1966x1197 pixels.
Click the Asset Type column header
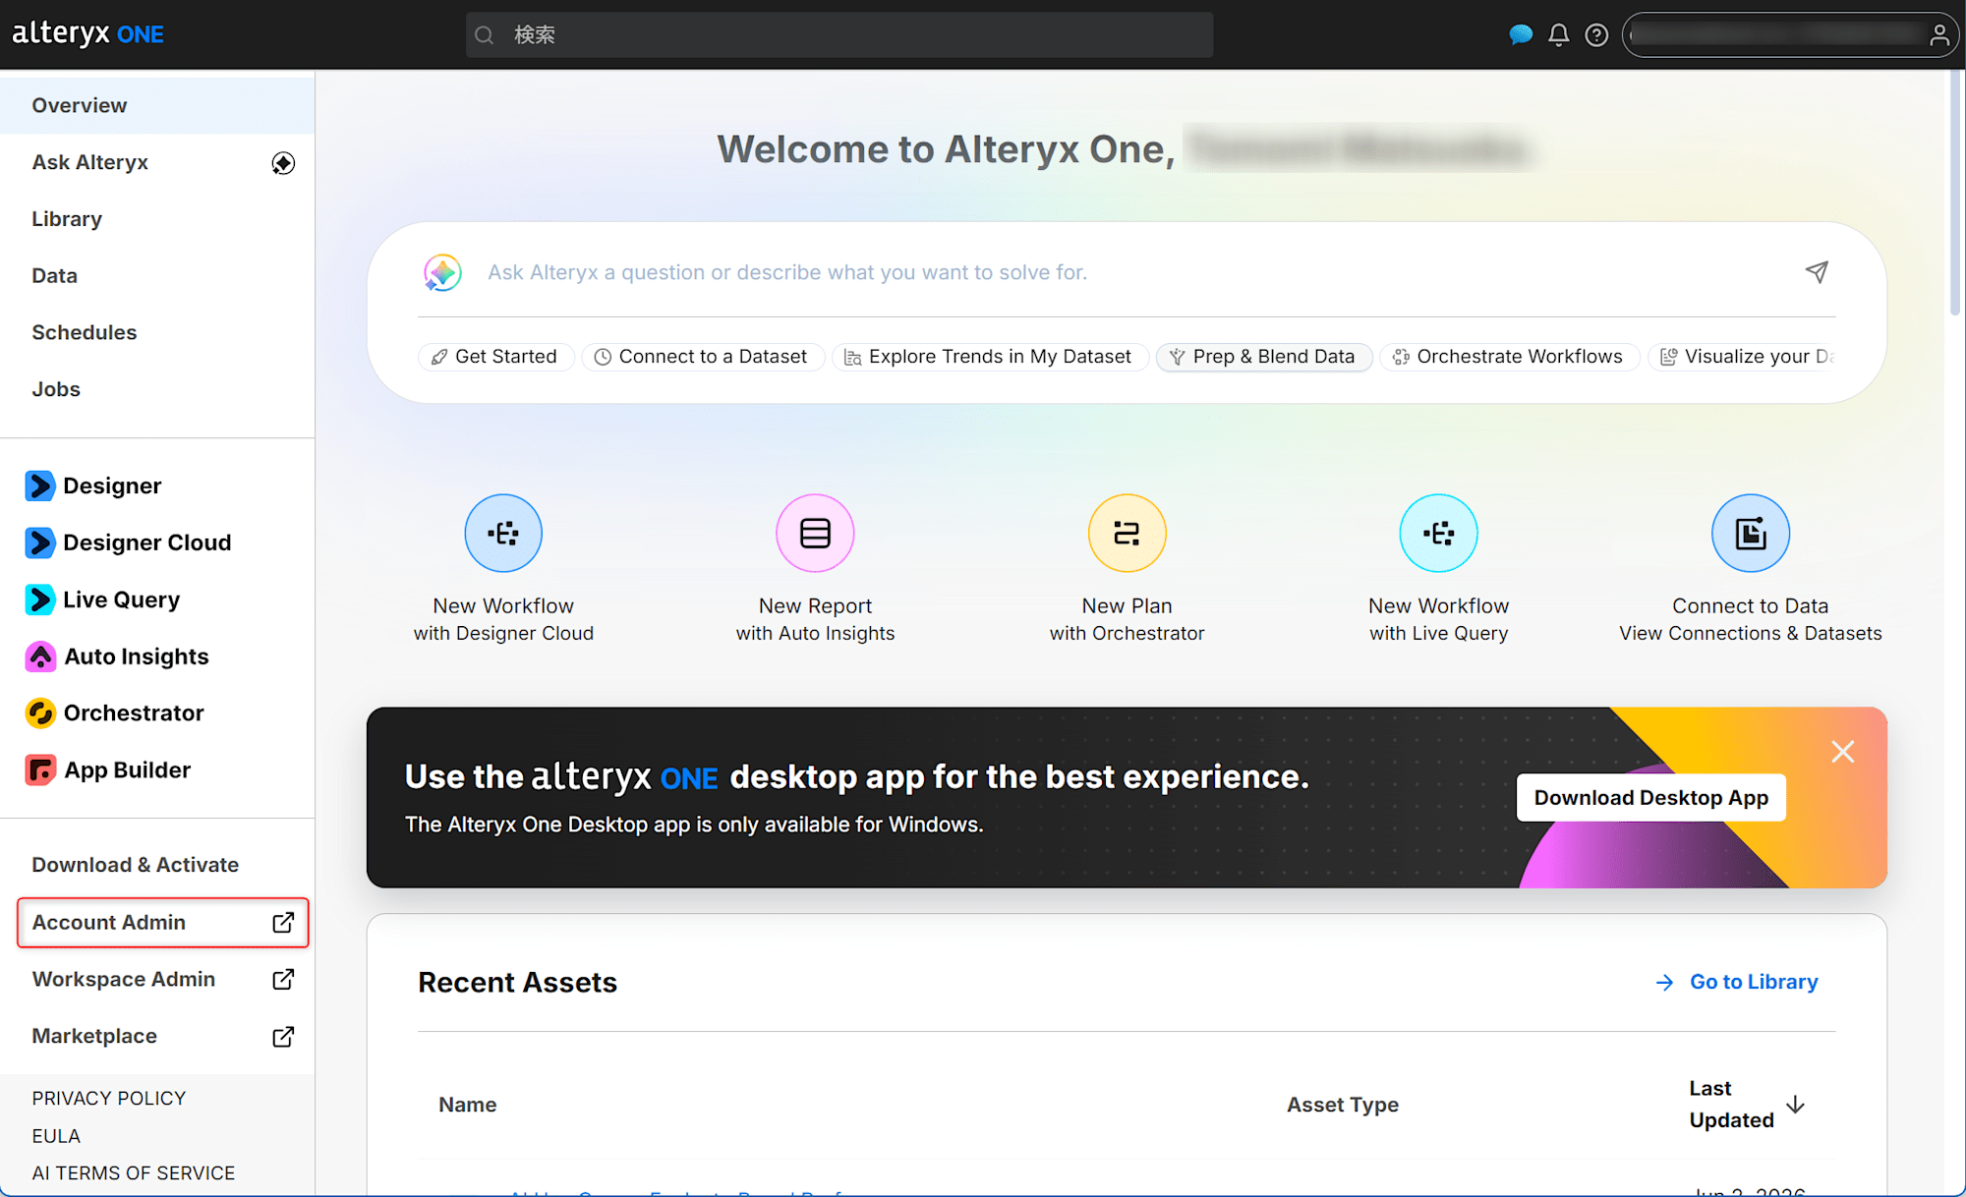click(x=1343, y=1105)
